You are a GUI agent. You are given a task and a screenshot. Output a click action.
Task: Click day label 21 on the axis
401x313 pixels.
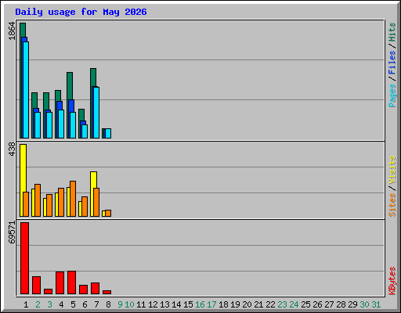point(258,304)
